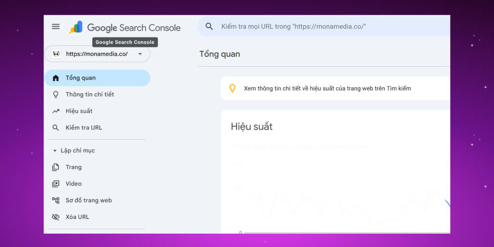Click the trend arrow icon beside Hiệu suất
This screenshot has height=247, width=494.
(x=56, y=111)
